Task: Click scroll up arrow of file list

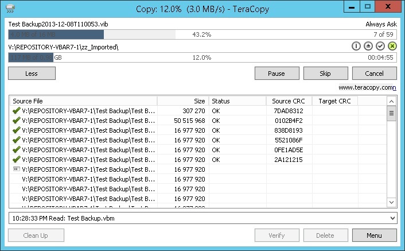Action: (x=391, y=101)
